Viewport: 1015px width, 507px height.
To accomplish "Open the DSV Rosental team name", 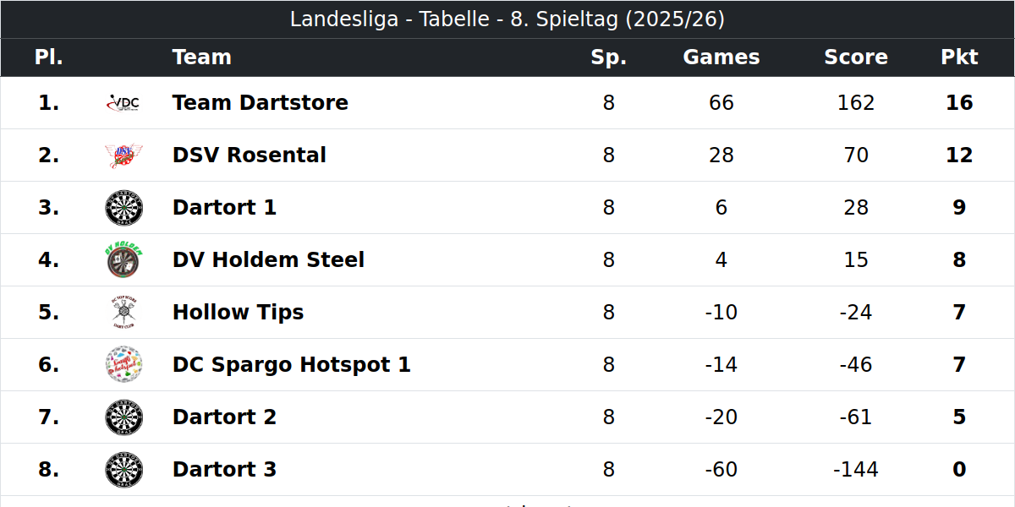I will tap(250, 155).
